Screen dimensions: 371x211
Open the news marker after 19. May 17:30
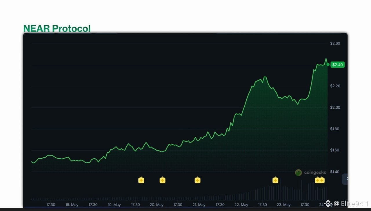[x=141, y=180]
